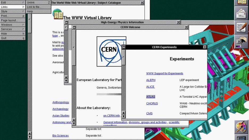The height and width of the screenshot is (140, 249).
Task: Open 'divisions, groups and activities' link
Action: click(148, 122)
